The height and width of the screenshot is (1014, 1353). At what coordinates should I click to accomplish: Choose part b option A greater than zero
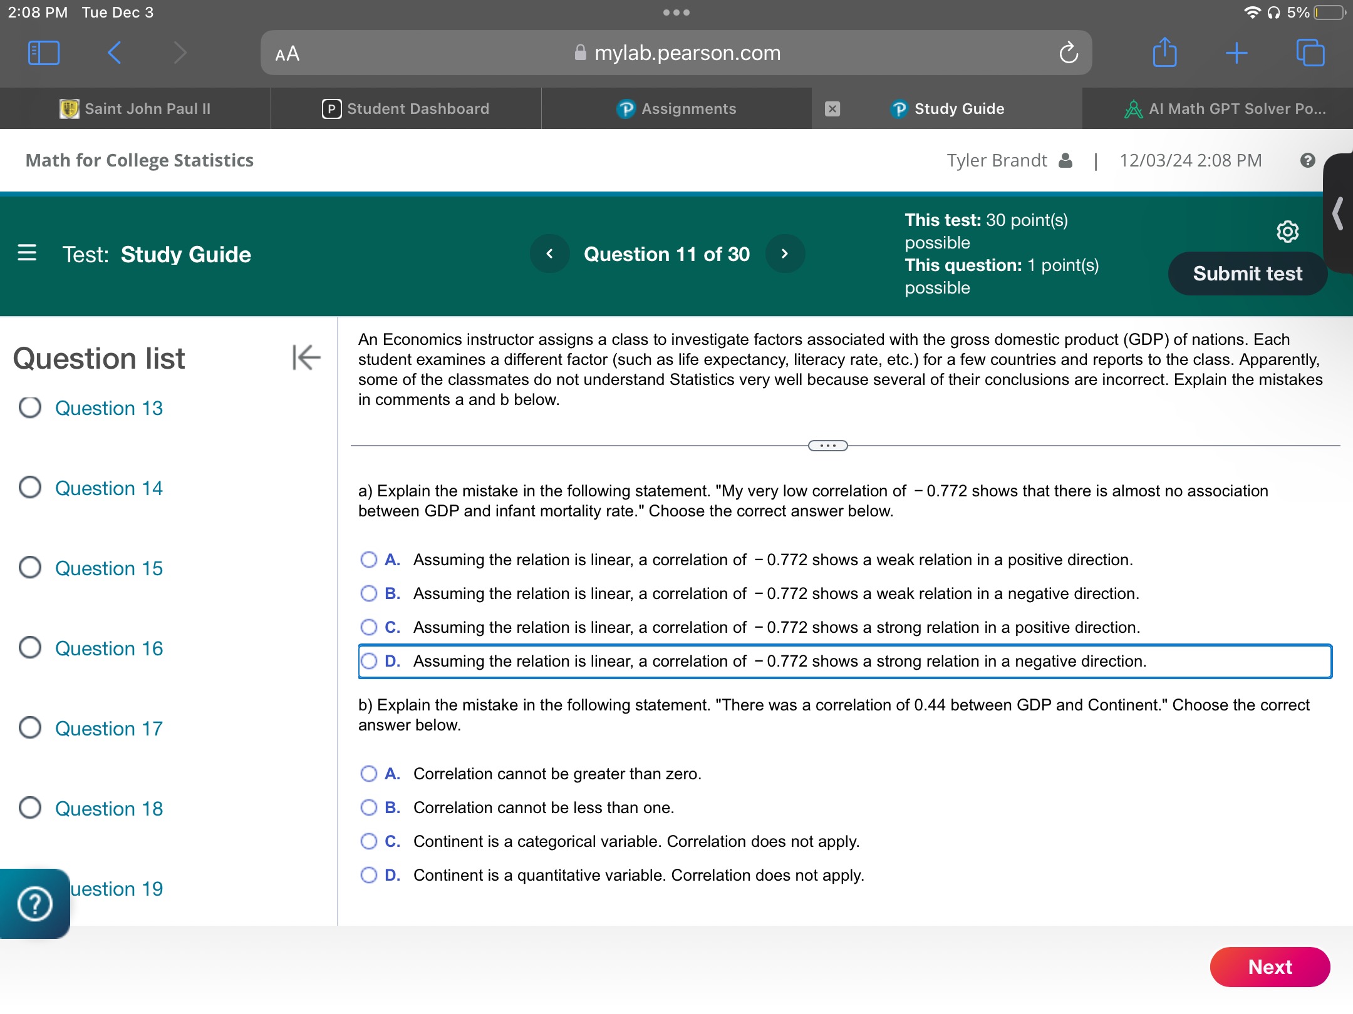(x=369, y=774)
